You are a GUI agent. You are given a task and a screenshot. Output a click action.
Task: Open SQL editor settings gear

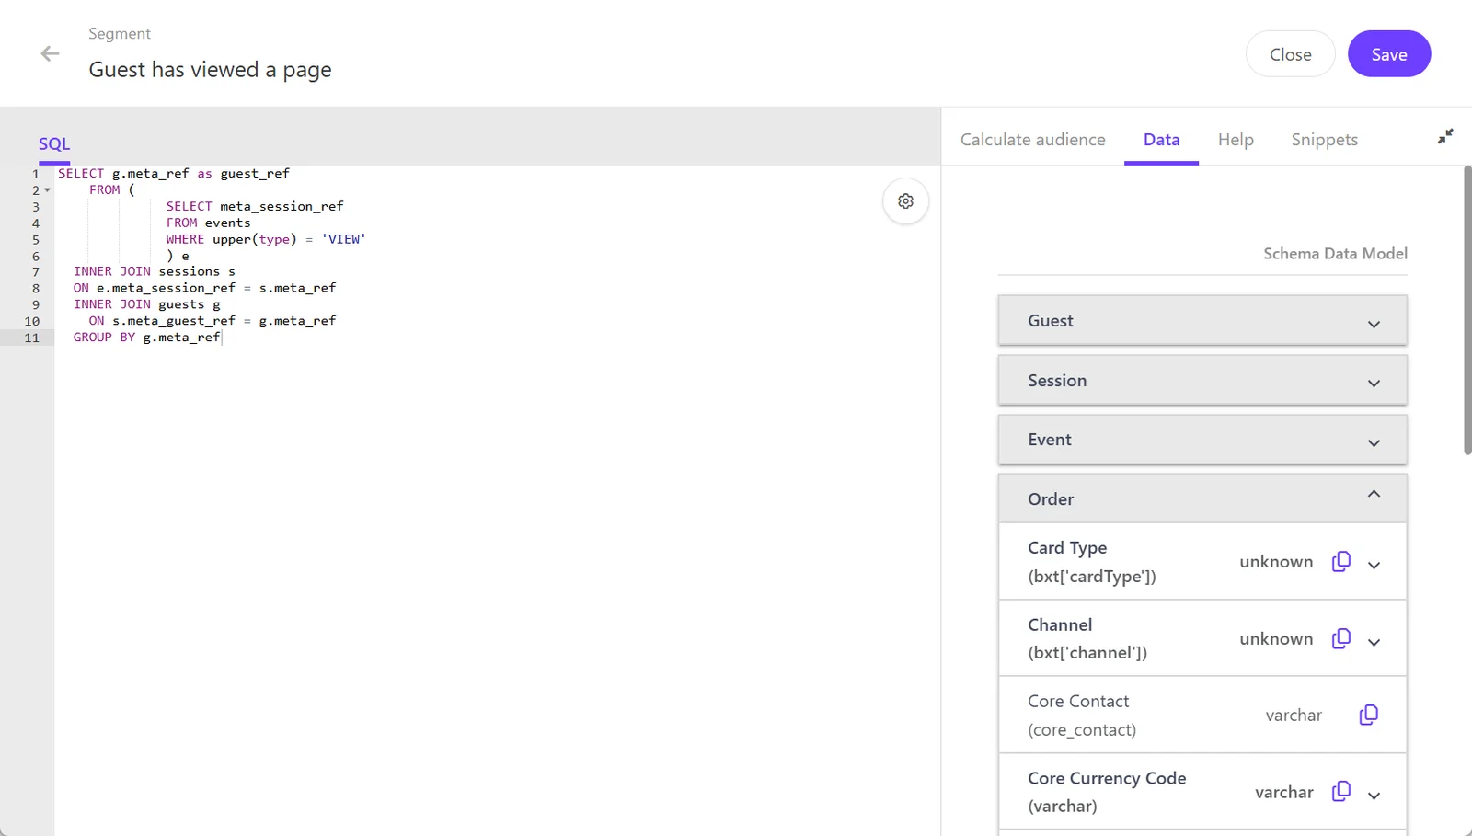coord(905,201)
